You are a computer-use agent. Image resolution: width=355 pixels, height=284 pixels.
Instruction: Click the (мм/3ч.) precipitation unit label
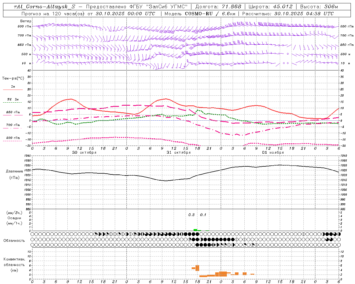(14, 213)
